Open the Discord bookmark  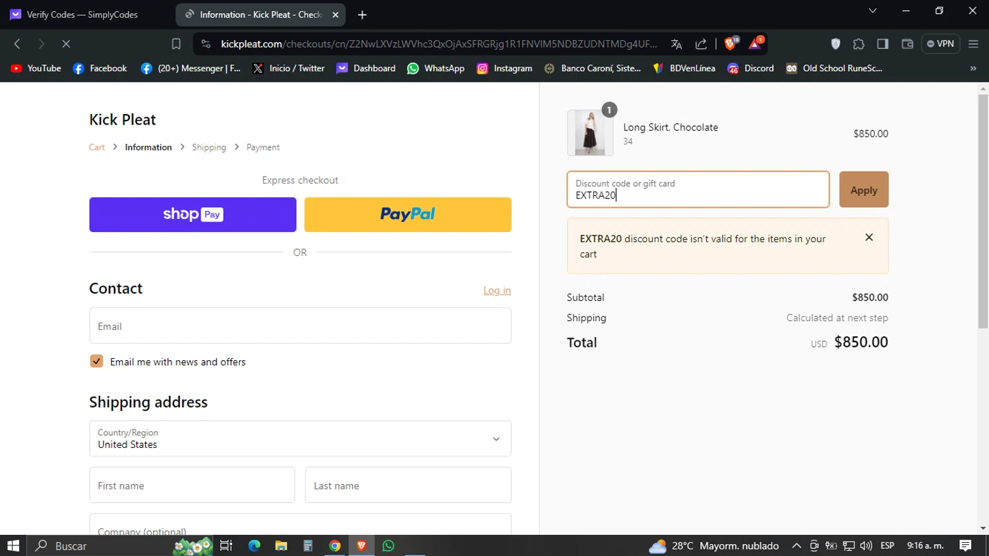[x=750, y=68]
